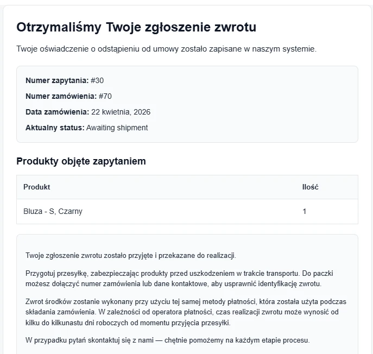Screen dimensions: 373x354
Task: Click the line mentioning kilku do kilkunastu dni
Action: [128, 323]
